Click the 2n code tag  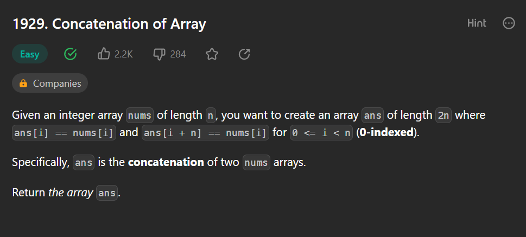coord(443,116)
